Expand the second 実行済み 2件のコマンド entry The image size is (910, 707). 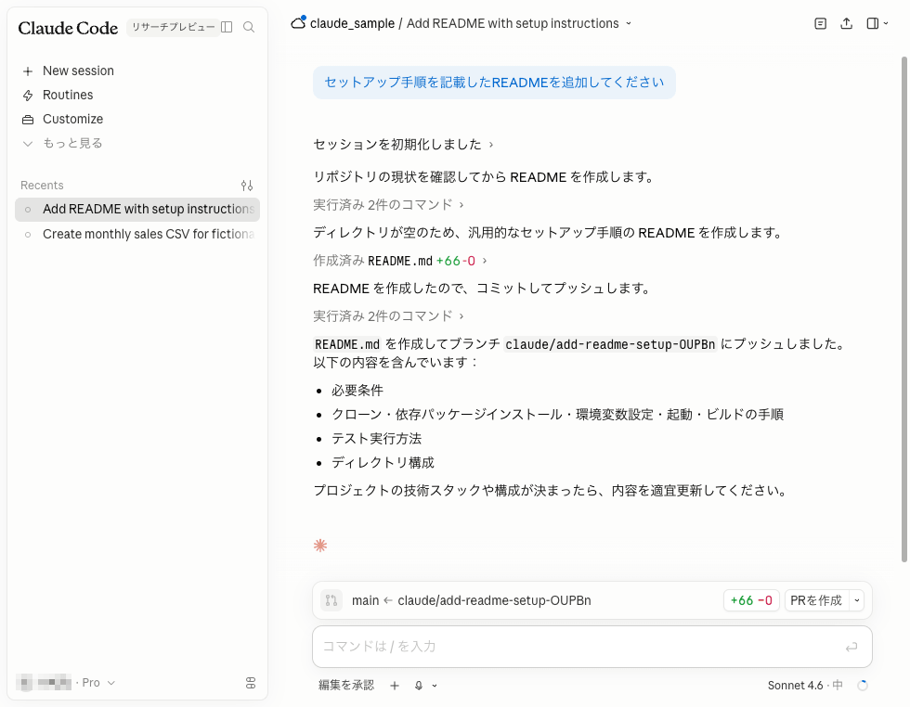[x=388, y=316]
